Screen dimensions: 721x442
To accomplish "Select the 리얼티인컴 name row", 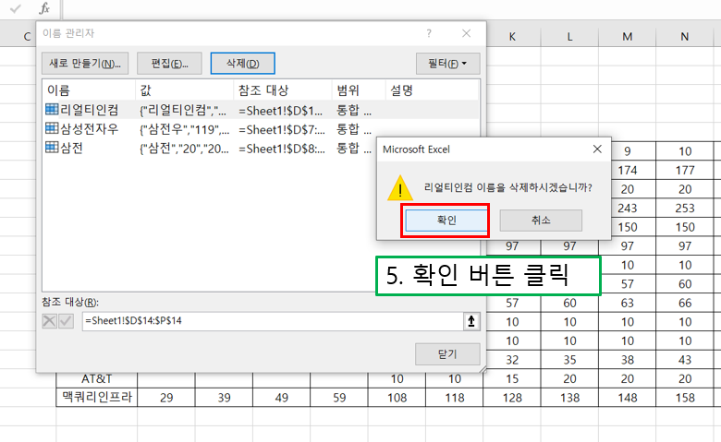I will tap(261, 110).
